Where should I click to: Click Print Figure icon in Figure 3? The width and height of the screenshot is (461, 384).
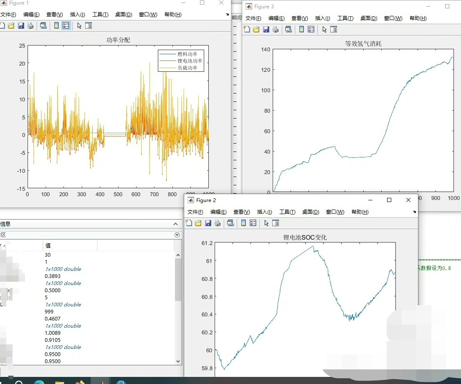pos(275,29)
